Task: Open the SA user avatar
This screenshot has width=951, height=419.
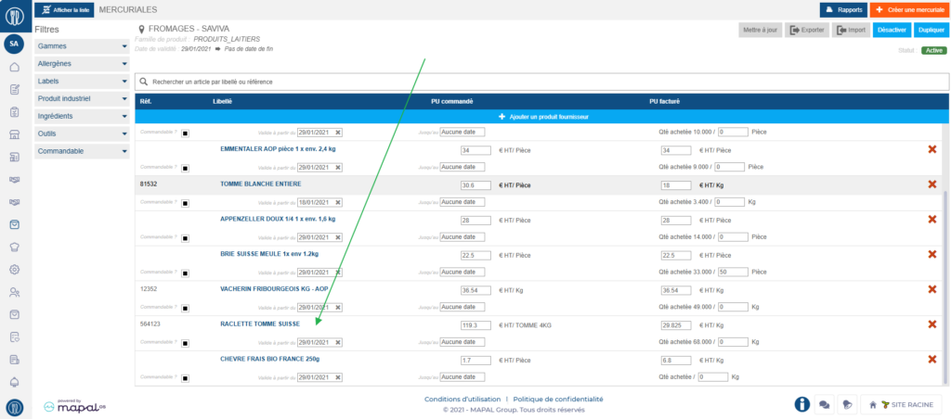Action: click(14, 44)
